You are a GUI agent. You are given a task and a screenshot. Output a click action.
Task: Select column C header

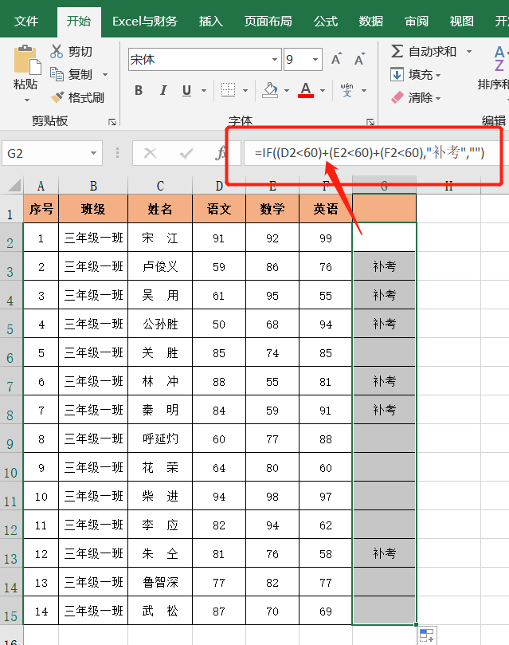click(160, 186)
